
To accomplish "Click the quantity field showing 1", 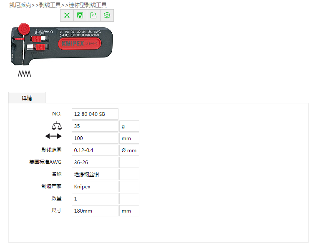I will pyautogui.click(x=95, y=199).
